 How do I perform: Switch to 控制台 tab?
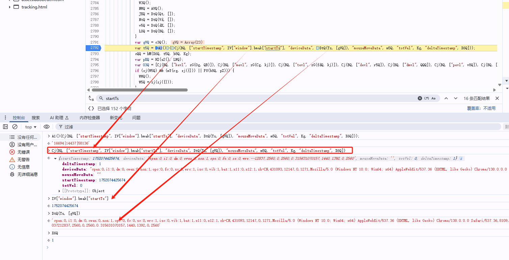coord(19,118)
